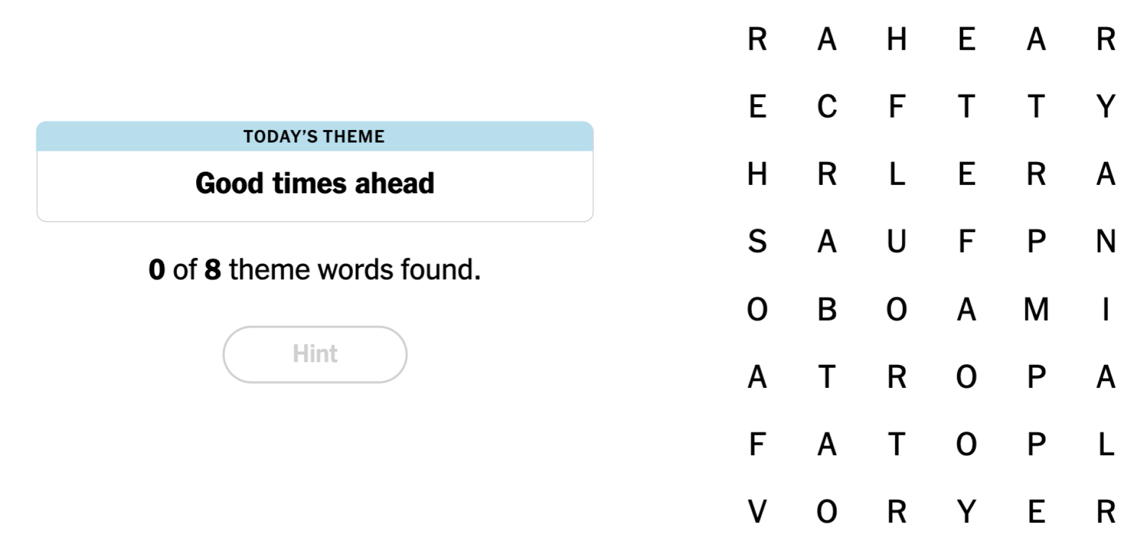The height and width of the screenshot is (543, 1147).
Task: Click the theme words found counter text
Action: coord(314,268)
